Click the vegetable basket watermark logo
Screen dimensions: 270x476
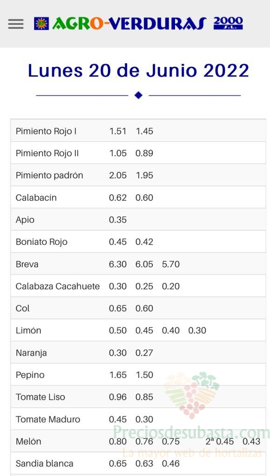point(191,395)
